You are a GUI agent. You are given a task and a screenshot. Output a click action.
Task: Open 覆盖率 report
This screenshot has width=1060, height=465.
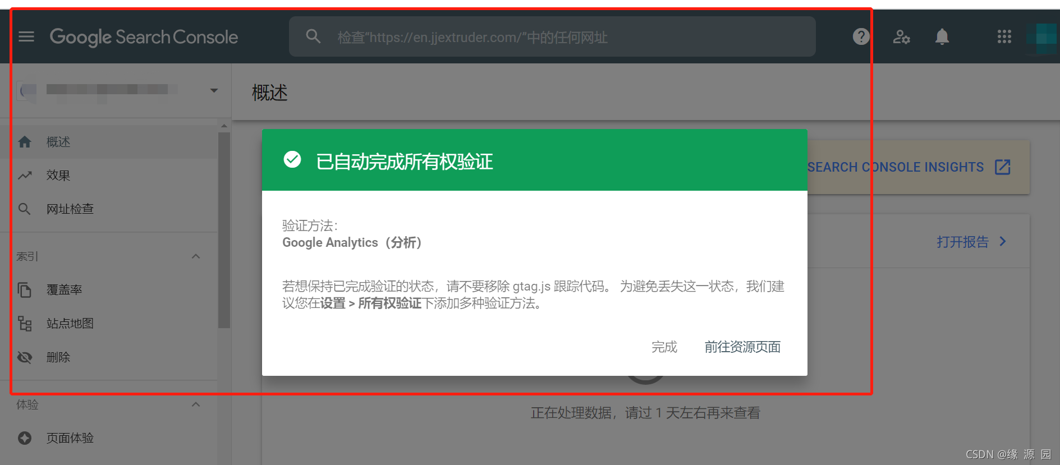coord(109,290)
